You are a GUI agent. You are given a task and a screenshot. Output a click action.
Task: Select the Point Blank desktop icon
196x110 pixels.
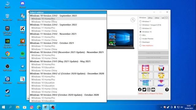(7, 80)
